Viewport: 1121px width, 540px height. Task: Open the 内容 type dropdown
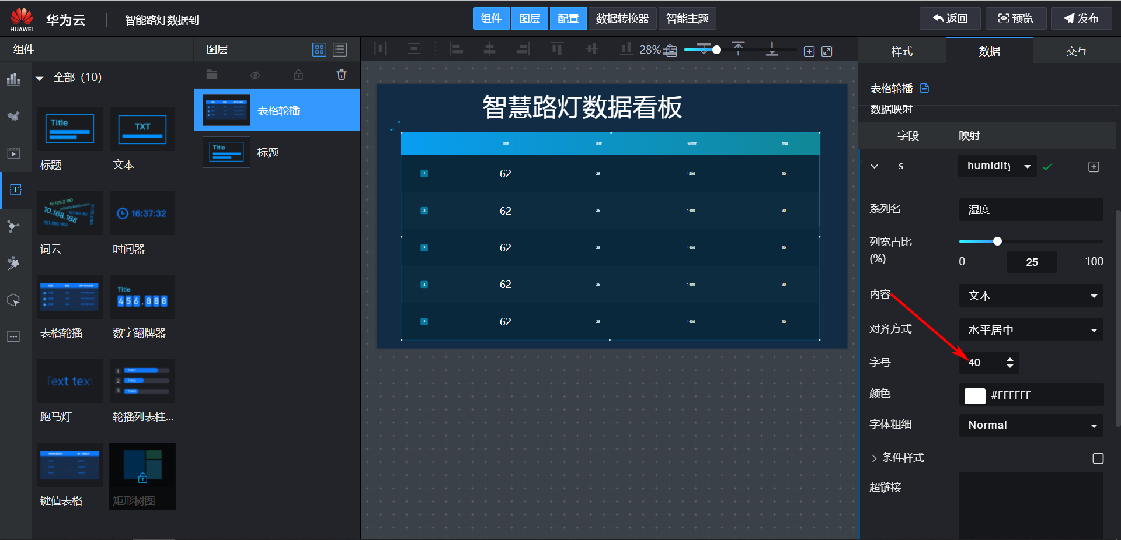(x=1031, y=296)
